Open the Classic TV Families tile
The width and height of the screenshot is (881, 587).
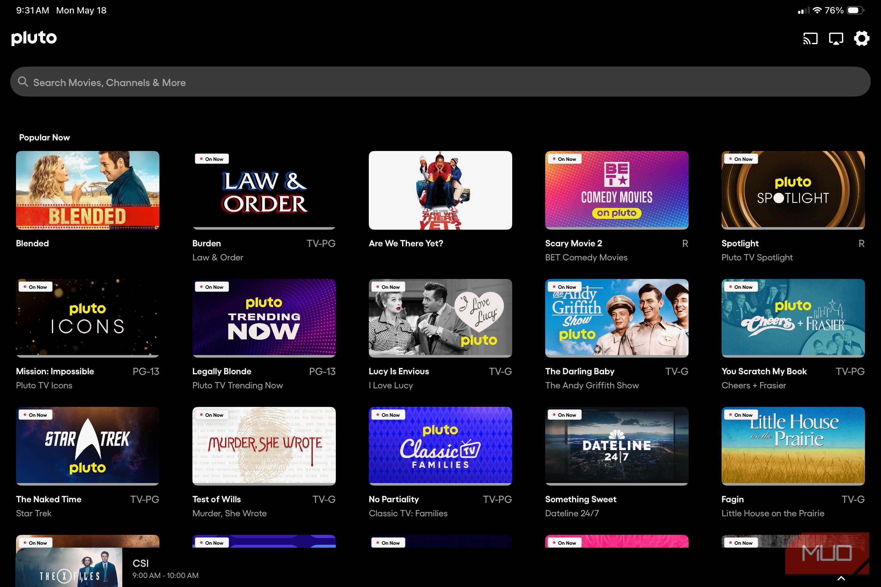pyautogui.click(x=440, y=446)
